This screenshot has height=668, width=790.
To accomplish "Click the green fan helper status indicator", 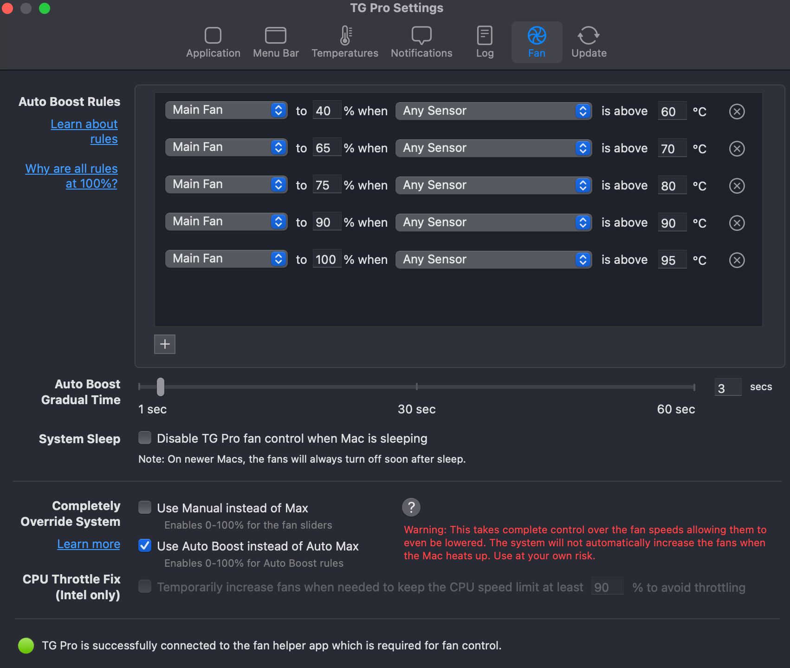I will pos(26,645).
